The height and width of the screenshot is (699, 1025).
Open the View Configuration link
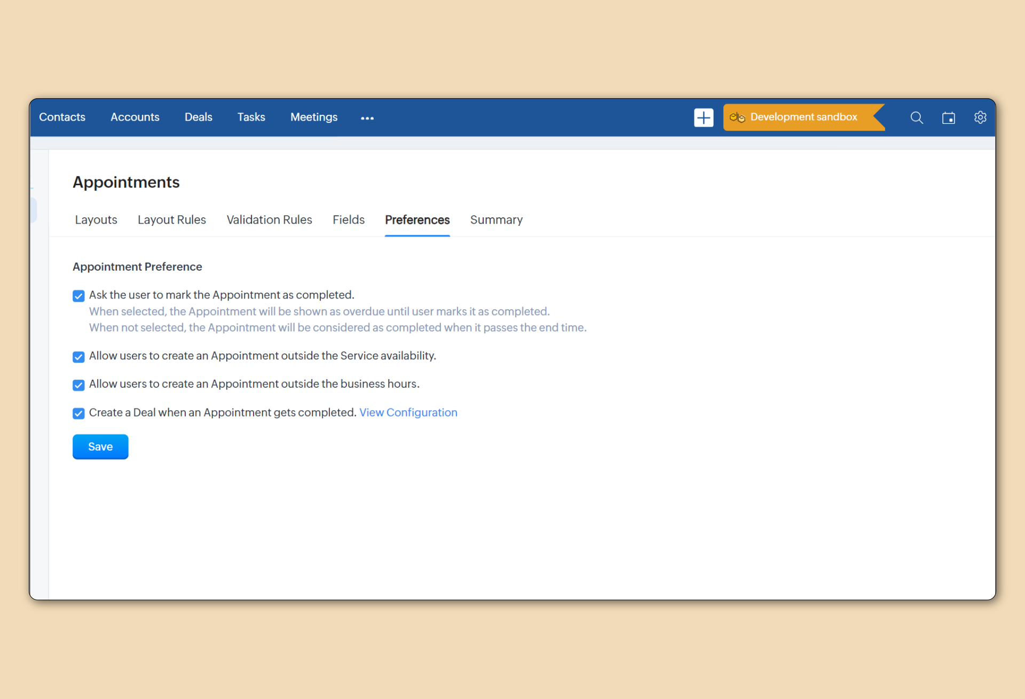pyautogui.click(x=408, y=412)
